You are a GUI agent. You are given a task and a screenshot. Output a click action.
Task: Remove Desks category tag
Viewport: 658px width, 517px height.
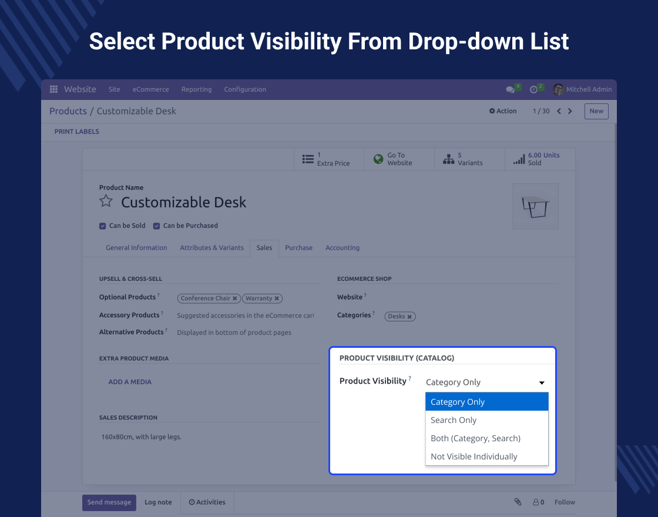409,317
